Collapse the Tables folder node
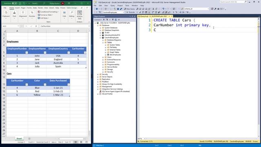Viewport: 261px width, 147px height. coord(103,42)
